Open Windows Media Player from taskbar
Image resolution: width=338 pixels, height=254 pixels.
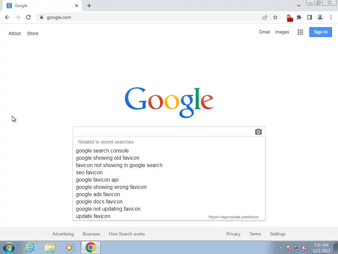(70, 247)
